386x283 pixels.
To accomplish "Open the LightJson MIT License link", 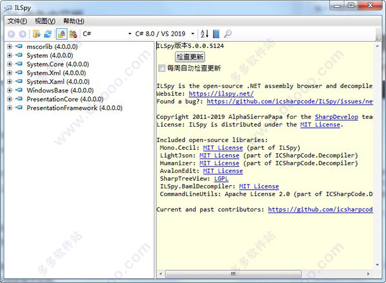I will click(x=219, y=156).
